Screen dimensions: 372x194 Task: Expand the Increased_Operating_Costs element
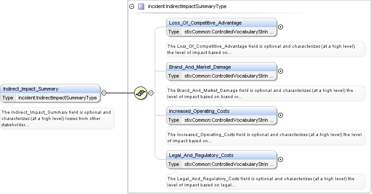(280, 115)
